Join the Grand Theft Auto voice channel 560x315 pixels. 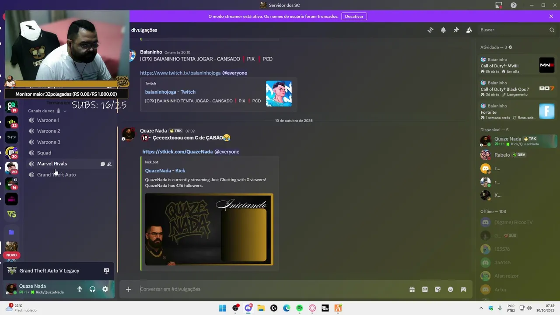[70, 175]
